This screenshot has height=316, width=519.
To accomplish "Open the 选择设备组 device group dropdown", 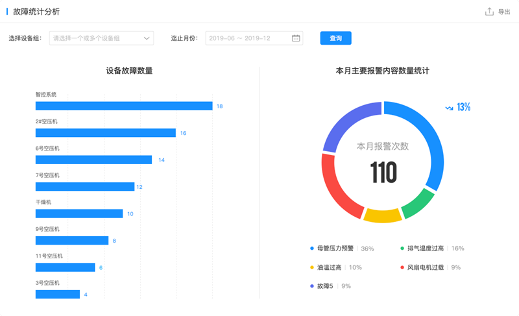I will click(101, 38).
